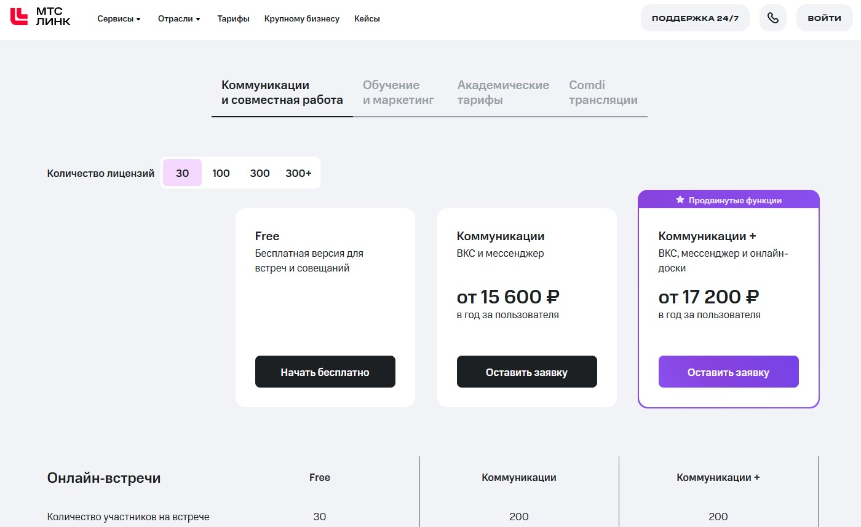Screen dimensions: 861x527
Task: Go to Крупному бизнесу page
Action: (301, 19)
